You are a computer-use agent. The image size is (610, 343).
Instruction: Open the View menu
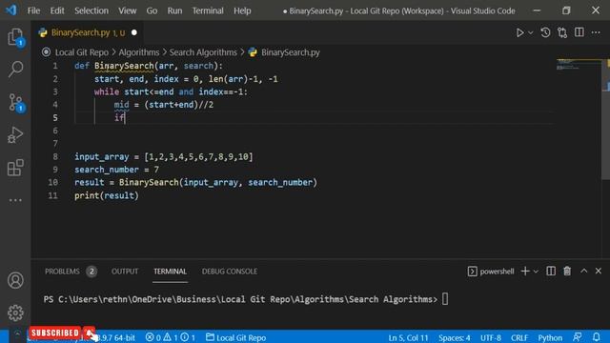(x=127, y=10)
